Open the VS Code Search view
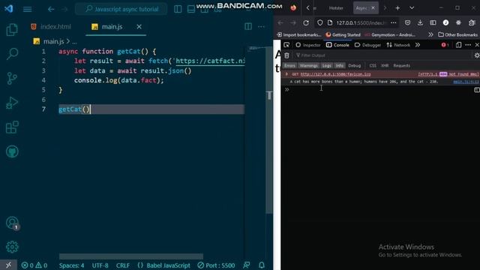Image resolution: width=480 pixels, height=270 pixels. 12,54
